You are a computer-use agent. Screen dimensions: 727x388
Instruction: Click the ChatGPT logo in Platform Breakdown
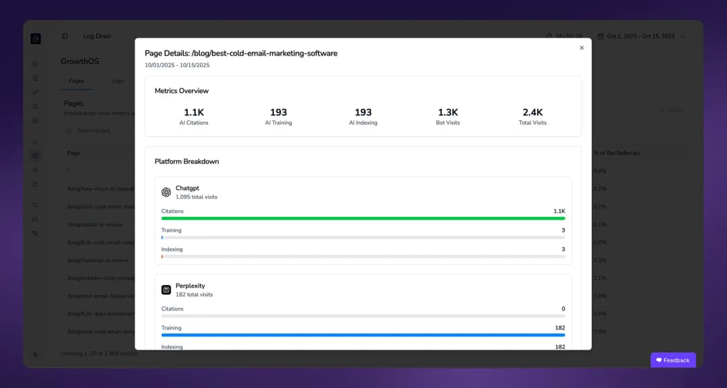click(x=166, y=192)
